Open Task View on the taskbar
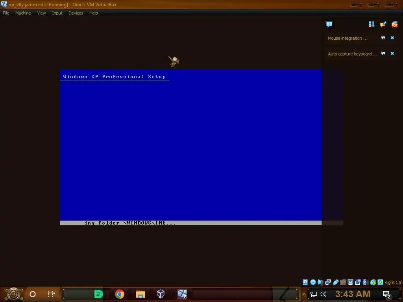This screenshot has width=403, height=302. 52,294
